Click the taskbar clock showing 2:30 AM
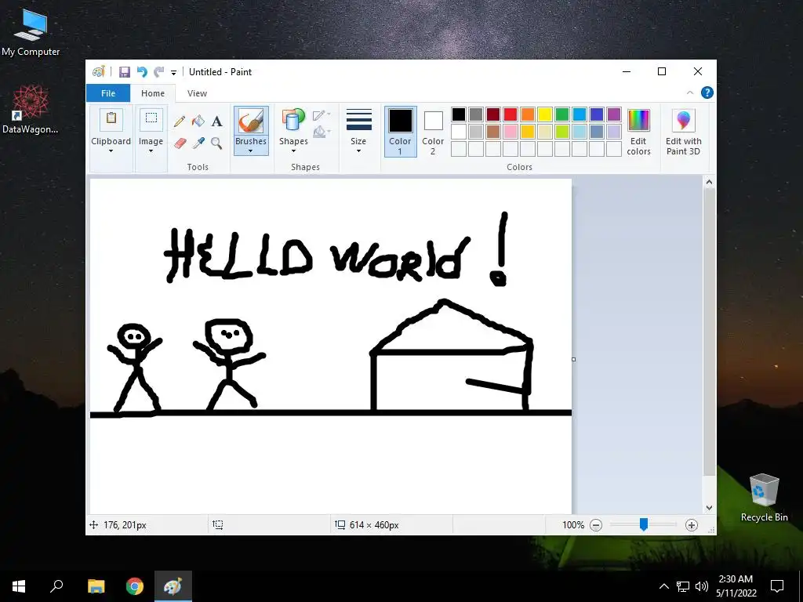Screen dimensions: 803x602 (736, 586)
